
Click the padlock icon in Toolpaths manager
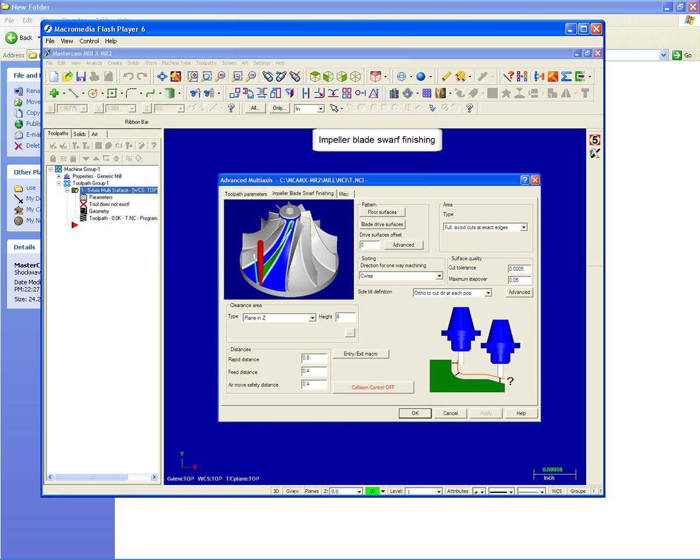pos(53,159)
